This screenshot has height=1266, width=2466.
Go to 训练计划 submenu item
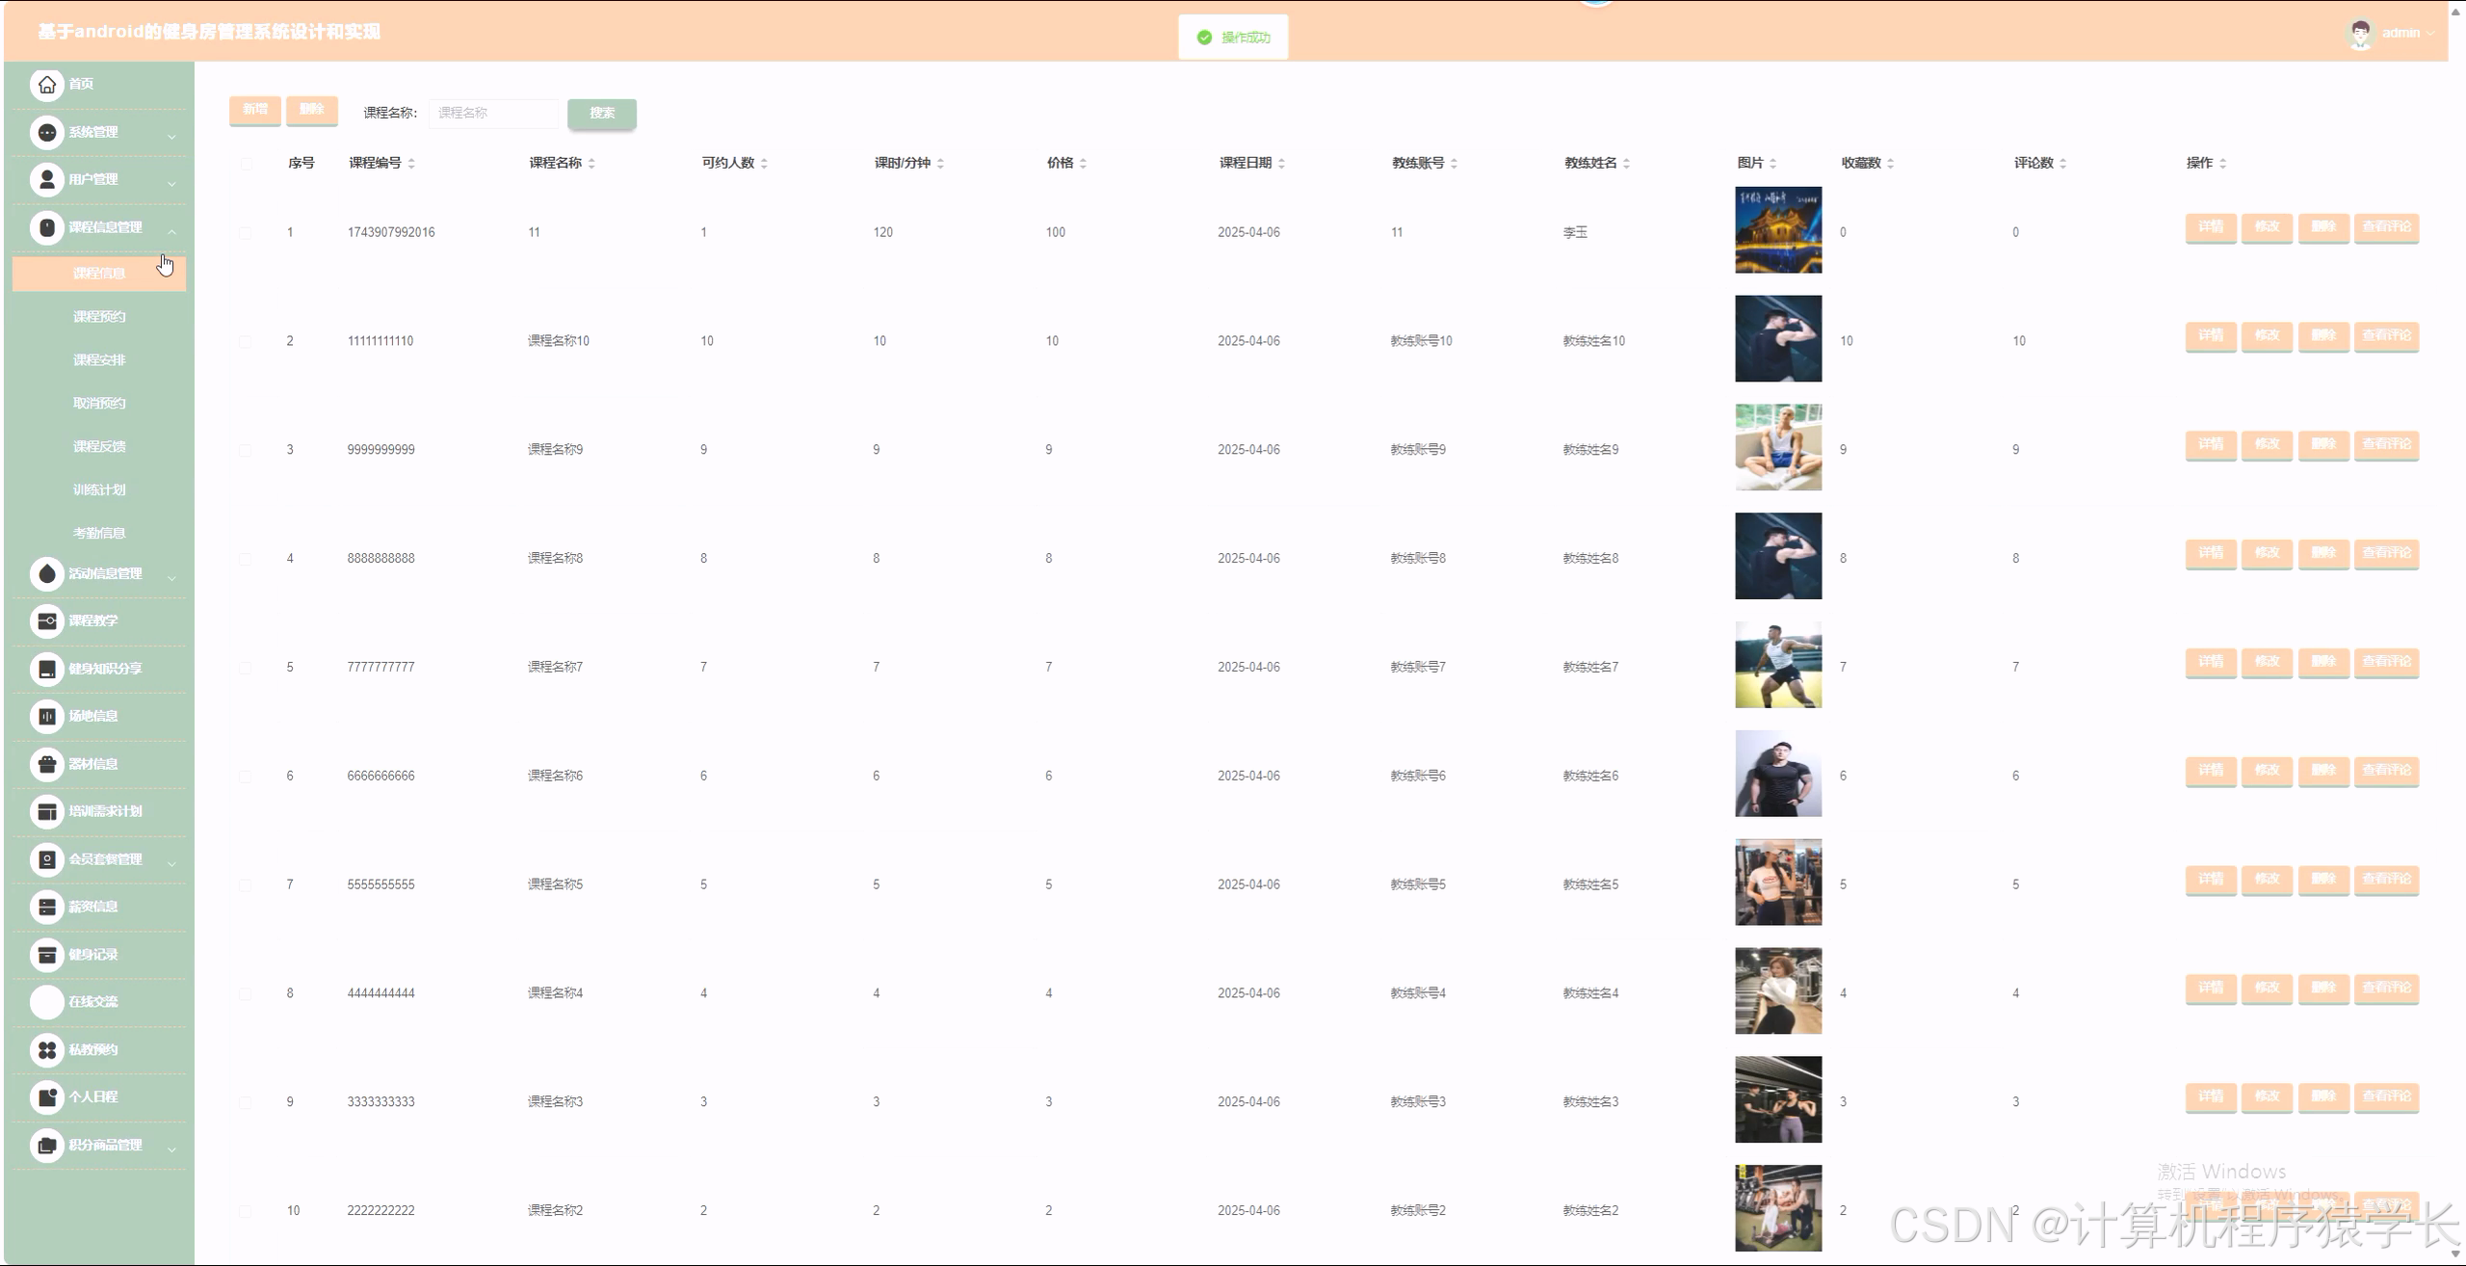(99, 490)
